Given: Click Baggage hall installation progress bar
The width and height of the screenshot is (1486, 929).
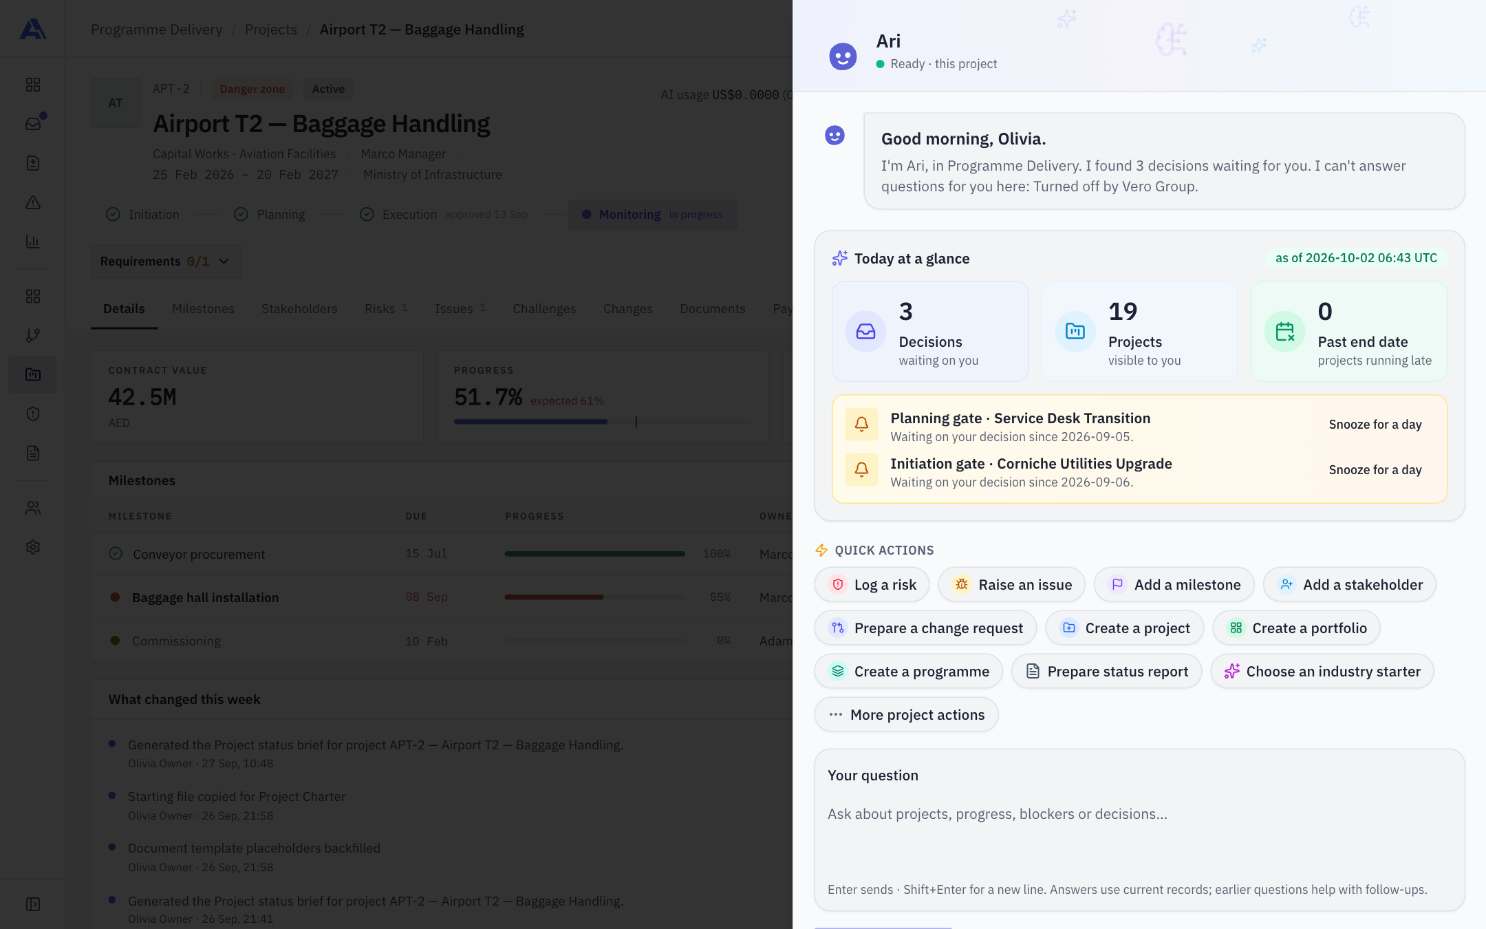Looking at the screenshot, I should 594,597.
